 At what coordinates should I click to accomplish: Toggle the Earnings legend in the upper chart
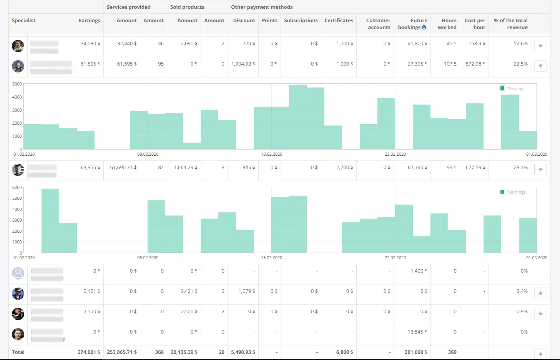click(512, 89)
